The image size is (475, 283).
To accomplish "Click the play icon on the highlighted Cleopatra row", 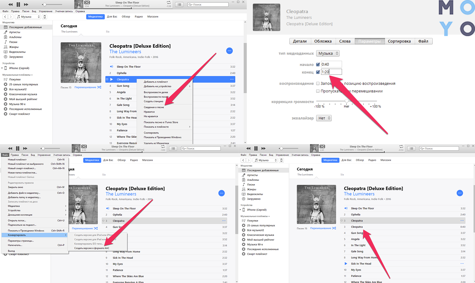I will point(112,79).
